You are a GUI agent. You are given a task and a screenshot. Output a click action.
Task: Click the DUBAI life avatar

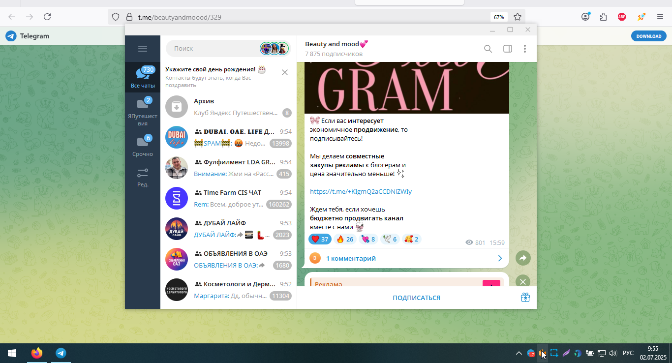tap(177, 137)
